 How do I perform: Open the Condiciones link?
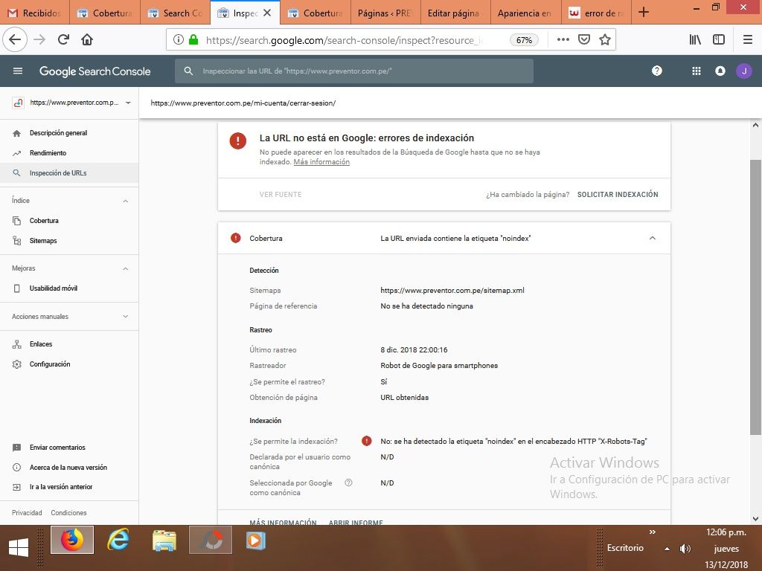pos(68,513)
